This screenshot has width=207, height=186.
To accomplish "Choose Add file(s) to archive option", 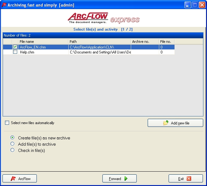I will [x=12, y=144].
